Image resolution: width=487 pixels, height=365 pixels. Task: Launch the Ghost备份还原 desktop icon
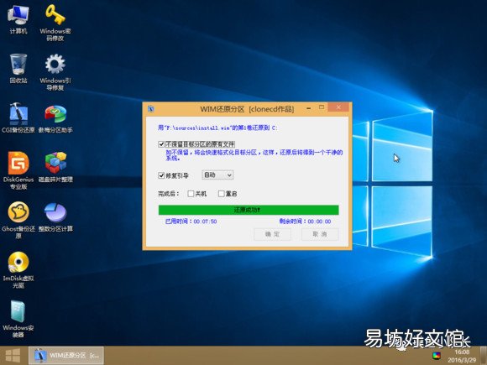coord(18,220)
